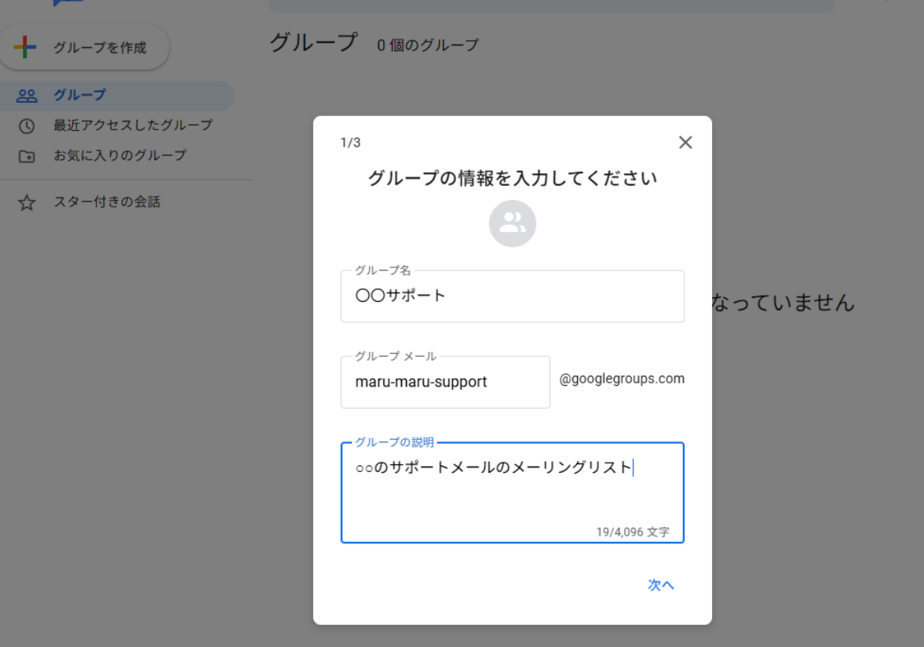Select スター付きの会話 in the sidebar
The image size is (924, 647).
pyautogui.click(x=107, y=202)
